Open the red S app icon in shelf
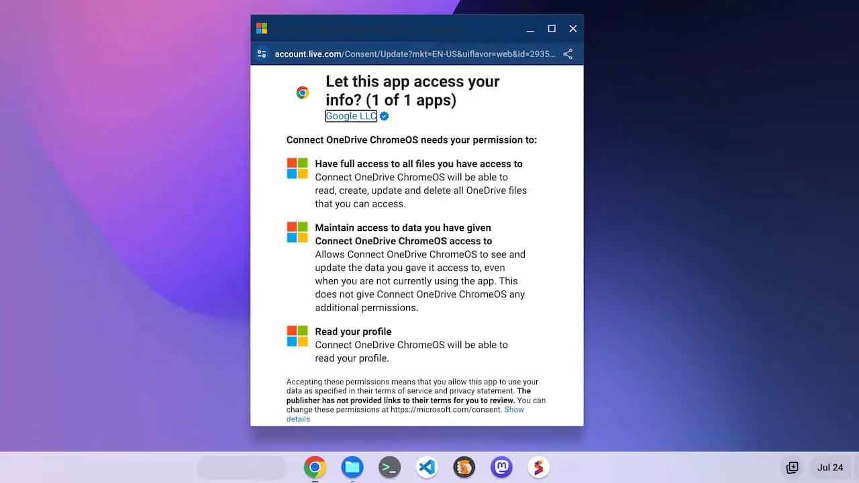This screenshot has height=483, width=859. 538,467
